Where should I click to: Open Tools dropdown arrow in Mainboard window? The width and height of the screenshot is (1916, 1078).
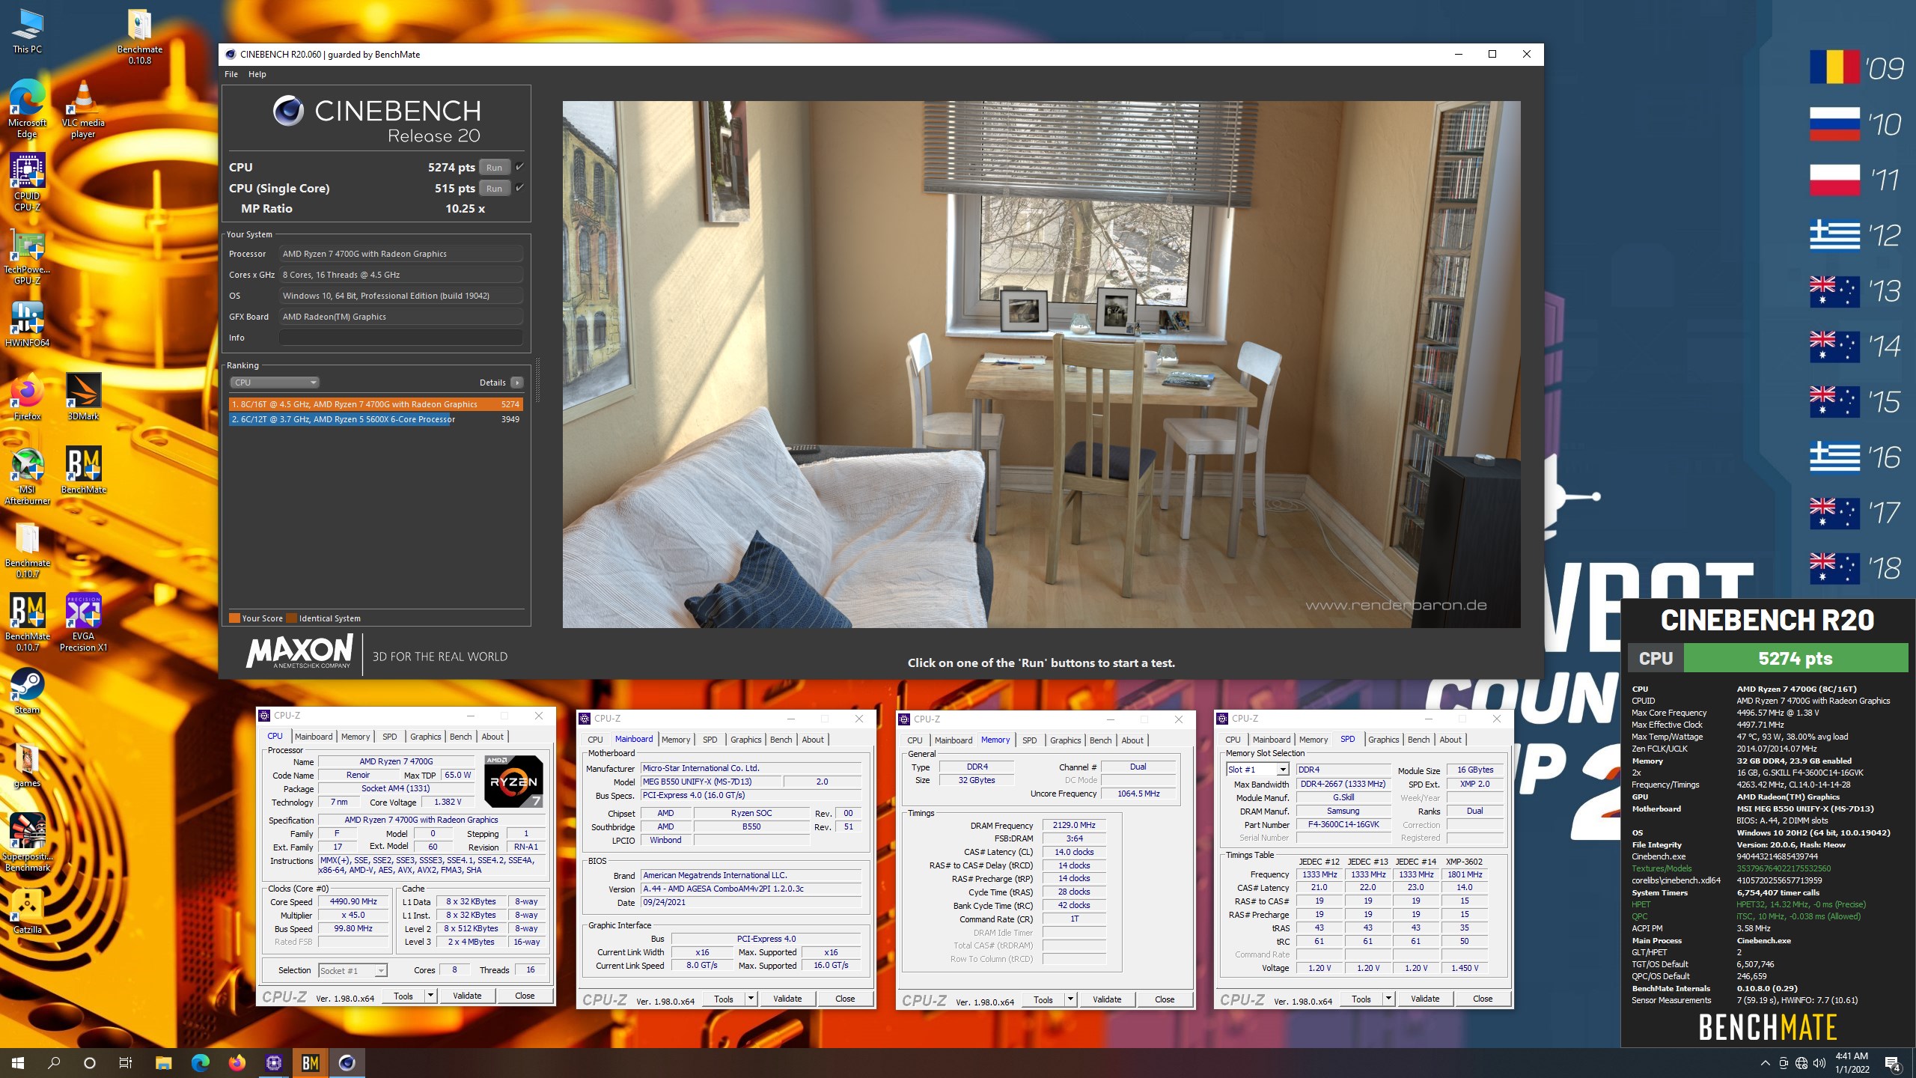pos(751,999)
